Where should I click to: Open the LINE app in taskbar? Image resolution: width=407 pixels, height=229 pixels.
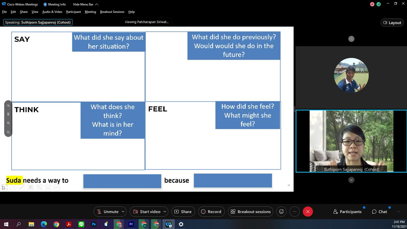point(81,224)
